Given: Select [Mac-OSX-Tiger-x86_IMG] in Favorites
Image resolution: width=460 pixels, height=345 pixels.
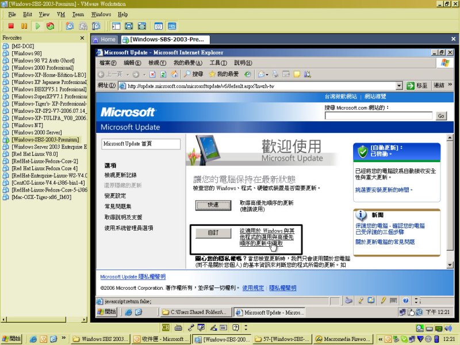Looking at the screenshot, I should [41, 197].
